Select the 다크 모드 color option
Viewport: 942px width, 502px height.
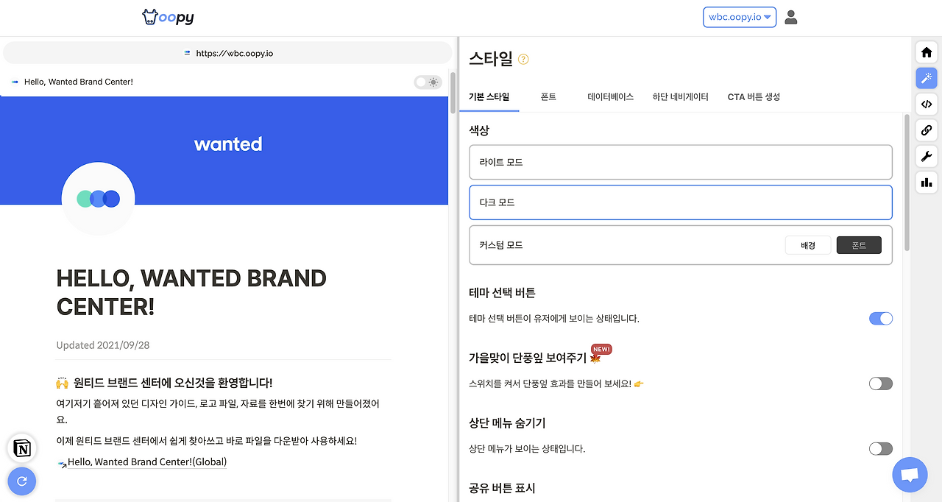[681, 202]
